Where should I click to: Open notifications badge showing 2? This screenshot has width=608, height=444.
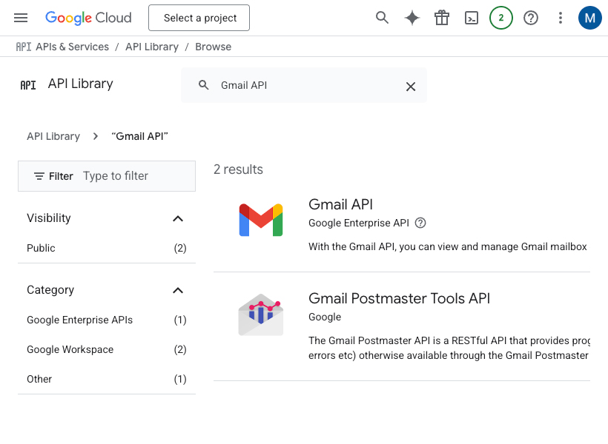pyautogui.click(x=501, y=18)
